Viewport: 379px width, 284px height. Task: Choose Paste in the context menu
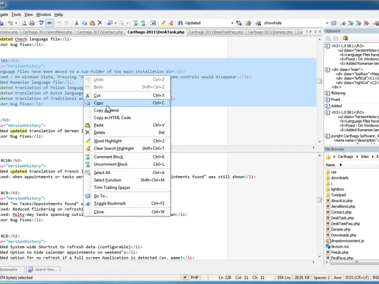click(126, 125)
